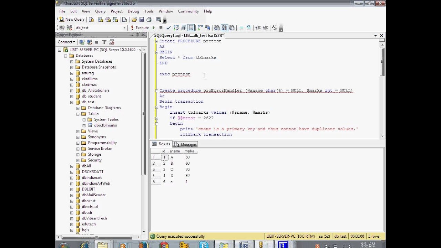Expand the db_student database node
Viewport: 441px width, 248px height.
(72, 96)
